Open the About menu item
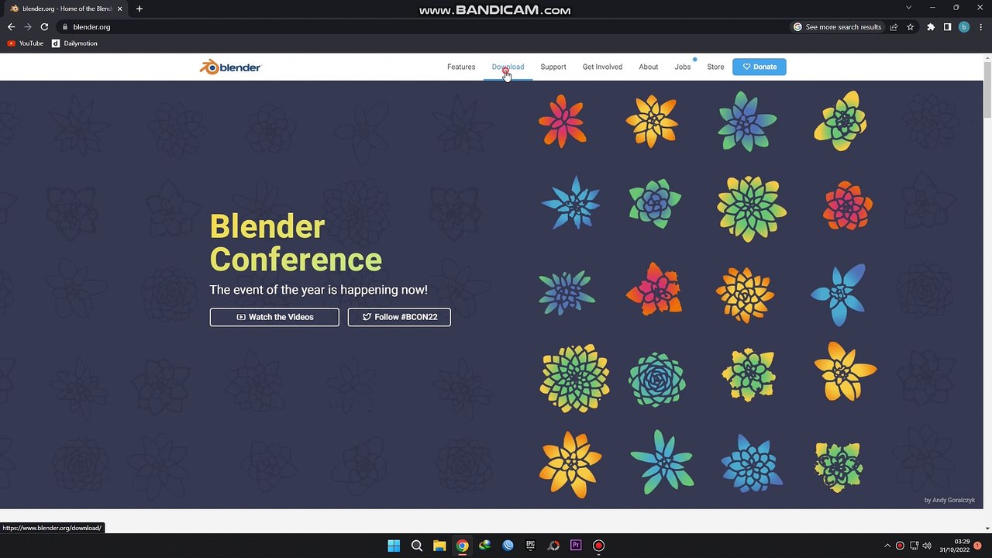 point(649,67)
